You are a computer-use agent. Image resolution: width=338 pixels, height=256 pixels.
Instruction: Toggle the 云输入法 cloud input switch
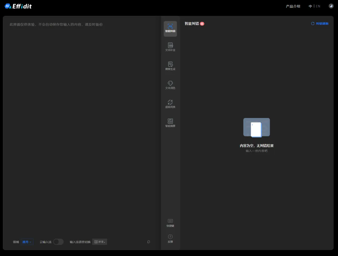tap(58, 242)
